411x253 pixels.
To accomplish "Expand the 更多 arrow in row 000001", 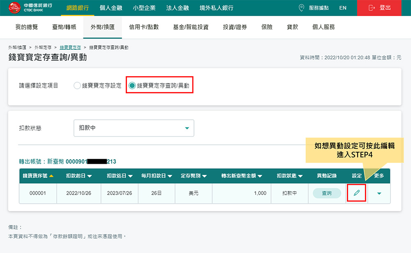I will (379, 193).
